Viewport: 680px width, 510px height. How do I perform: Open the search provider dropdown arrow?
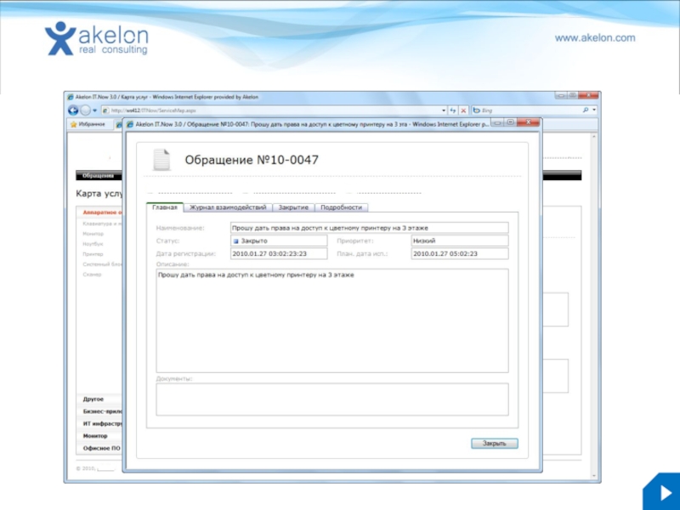(x=594, y=110)
